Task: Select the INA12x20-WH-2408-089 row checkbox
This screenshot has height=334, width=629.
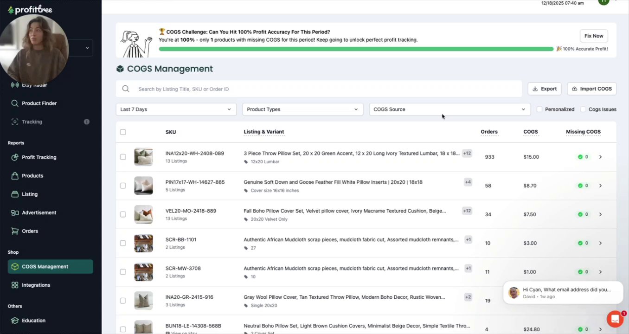Action: click(x=123, y=157)
